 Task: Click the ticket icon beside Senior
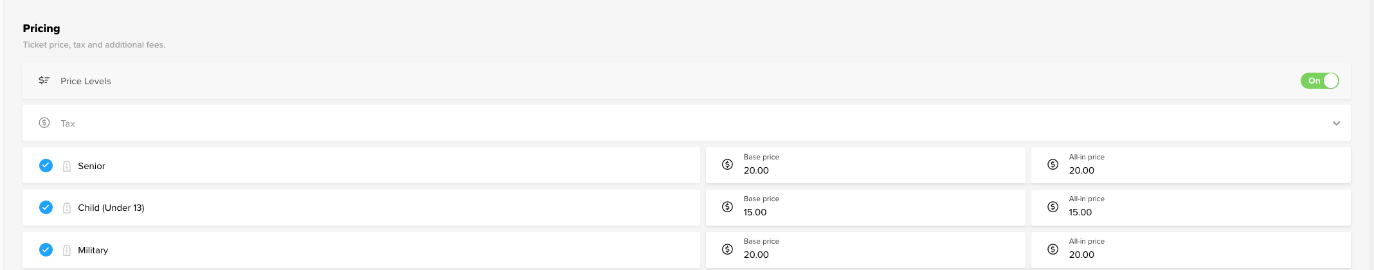click(x=67, y=166)
